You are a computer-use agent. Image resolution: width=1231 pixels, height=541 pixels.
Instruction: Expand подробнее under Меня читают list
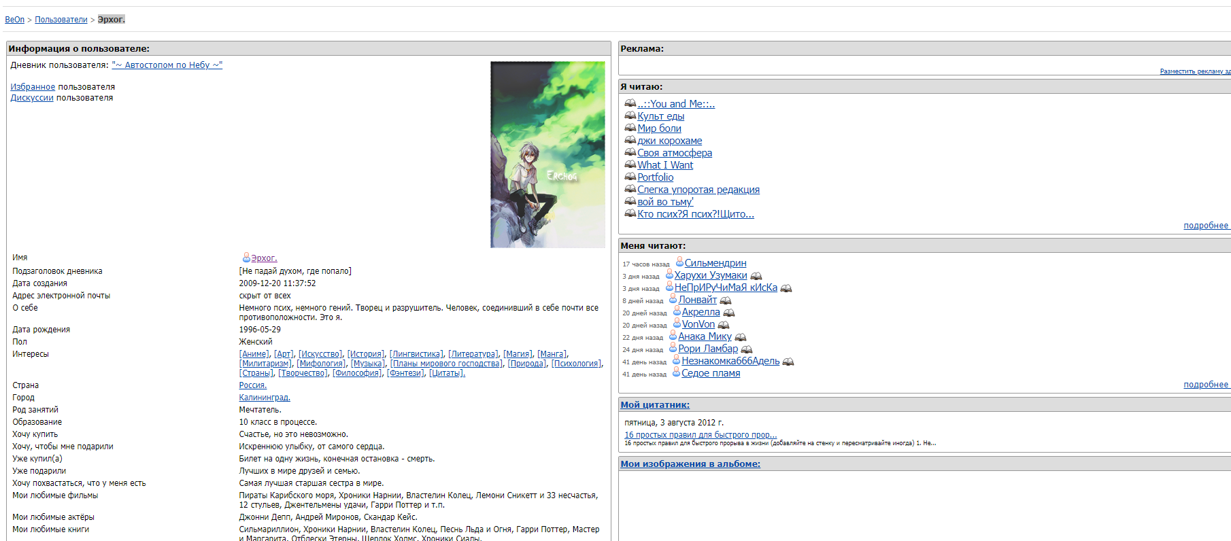pyautogui.click(x=1205, y=385)
